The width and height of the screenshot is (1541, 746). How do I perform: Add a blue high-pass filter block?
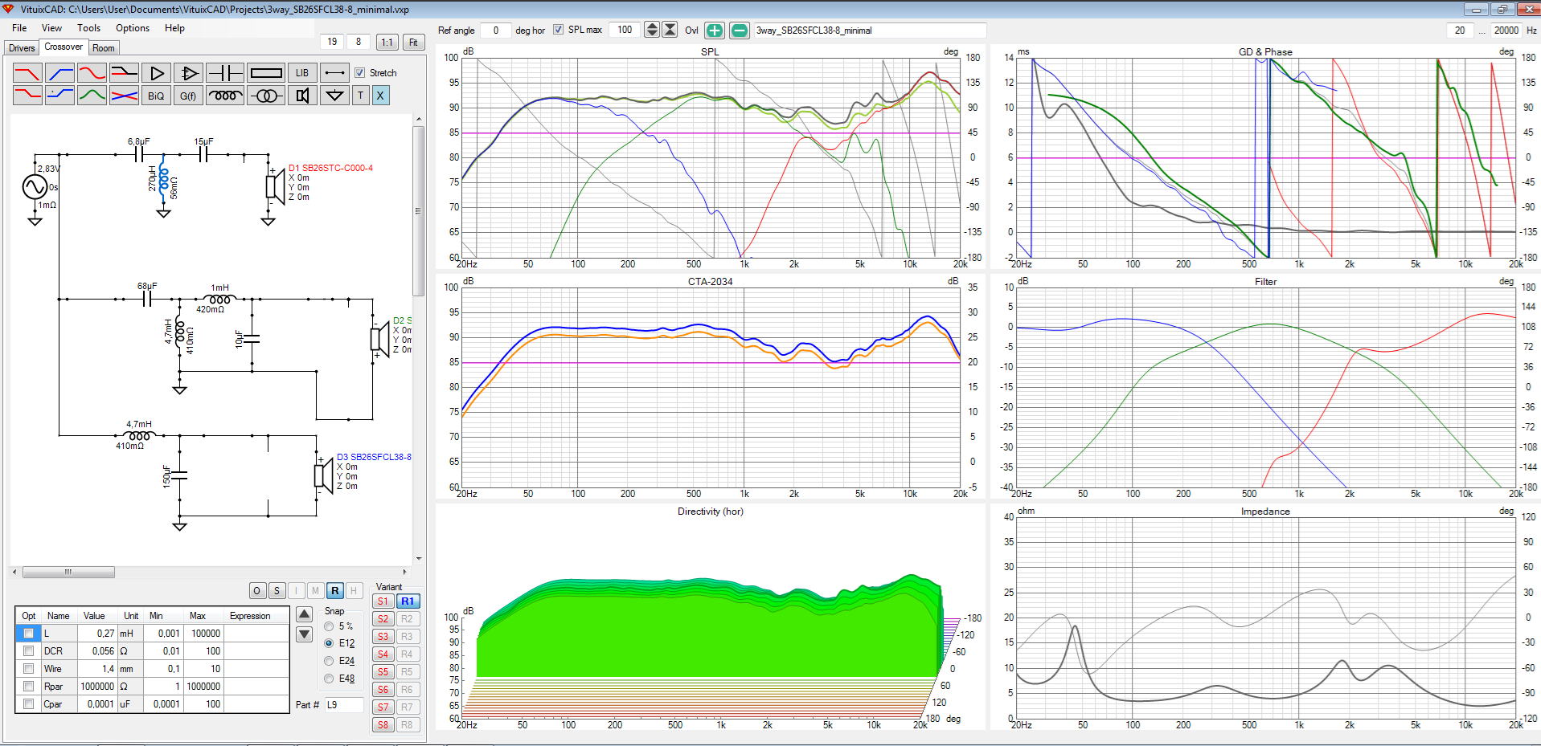click(59, 73)
